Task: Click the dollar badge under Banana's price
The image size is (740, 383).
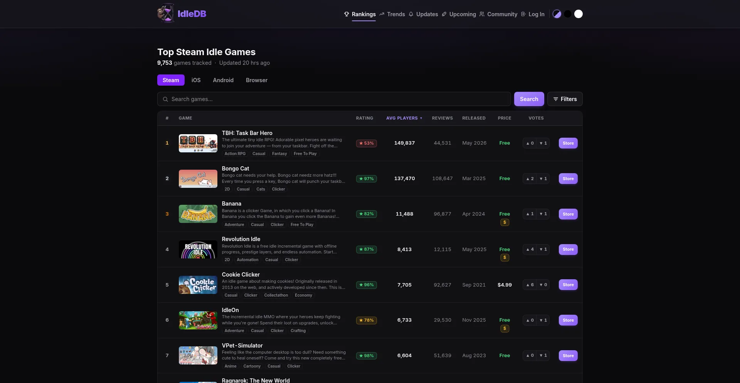Action: (x=505, y=222)
